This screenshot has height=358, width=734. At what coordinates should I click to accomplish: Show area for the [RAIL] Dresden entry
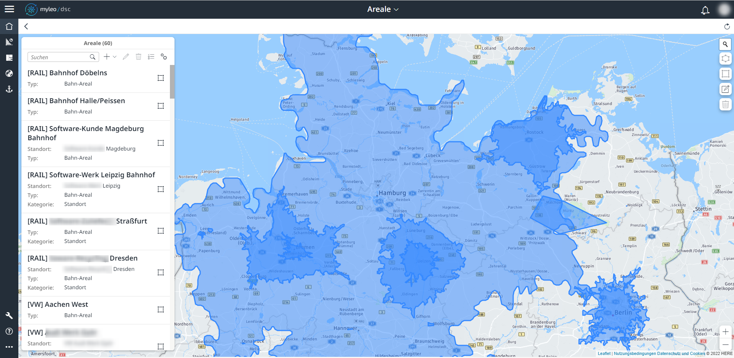161,272
